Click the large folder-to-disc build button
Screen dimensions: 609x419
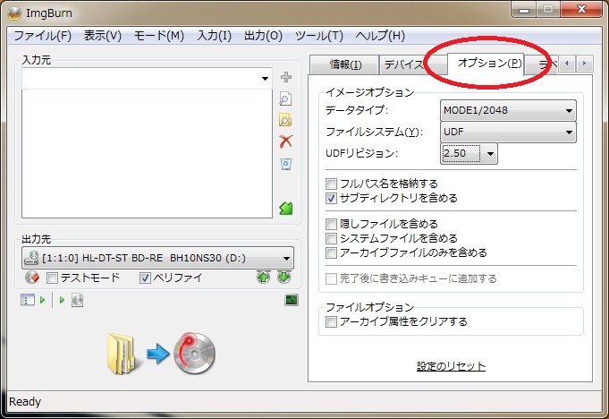point(161,354)
